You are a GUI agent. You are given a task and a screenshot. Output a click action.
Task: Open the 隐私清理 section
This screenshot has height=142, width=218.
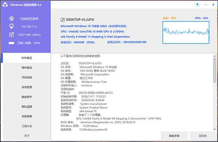coord(27,106)
